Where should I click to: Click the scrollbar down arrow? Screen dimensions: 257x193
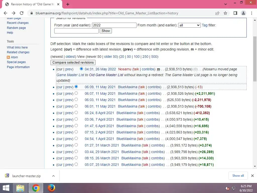coord(255,166)
